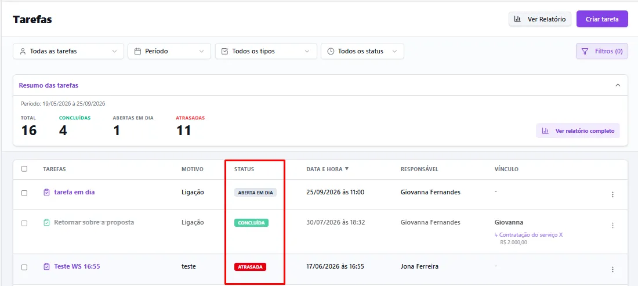Image resolution: width=638 pixels, height=286 pixels.
Task: Click the TOTAL count 16
Action: pyautogui.click(x=29, y=131)
